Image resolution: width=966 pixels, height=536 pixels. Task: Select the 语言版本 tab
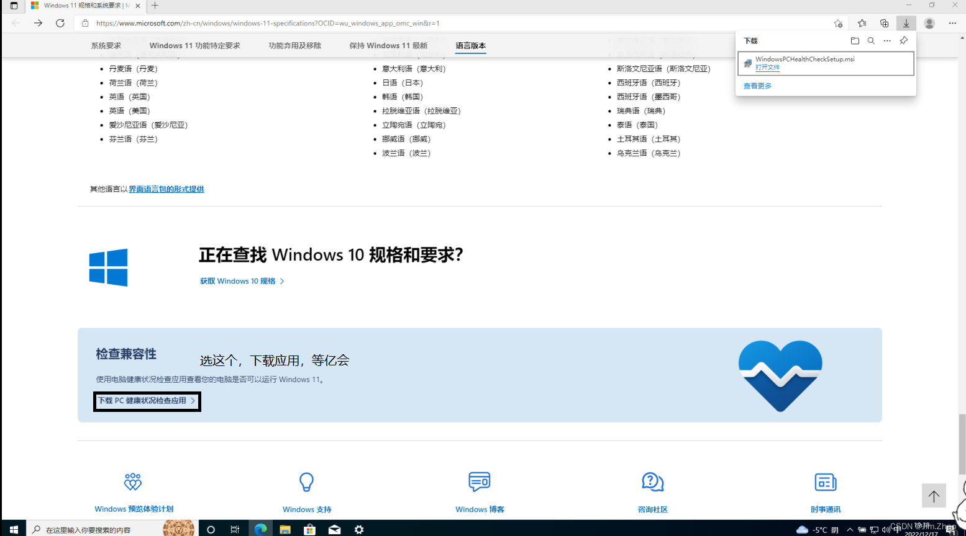tap(470, 45)
